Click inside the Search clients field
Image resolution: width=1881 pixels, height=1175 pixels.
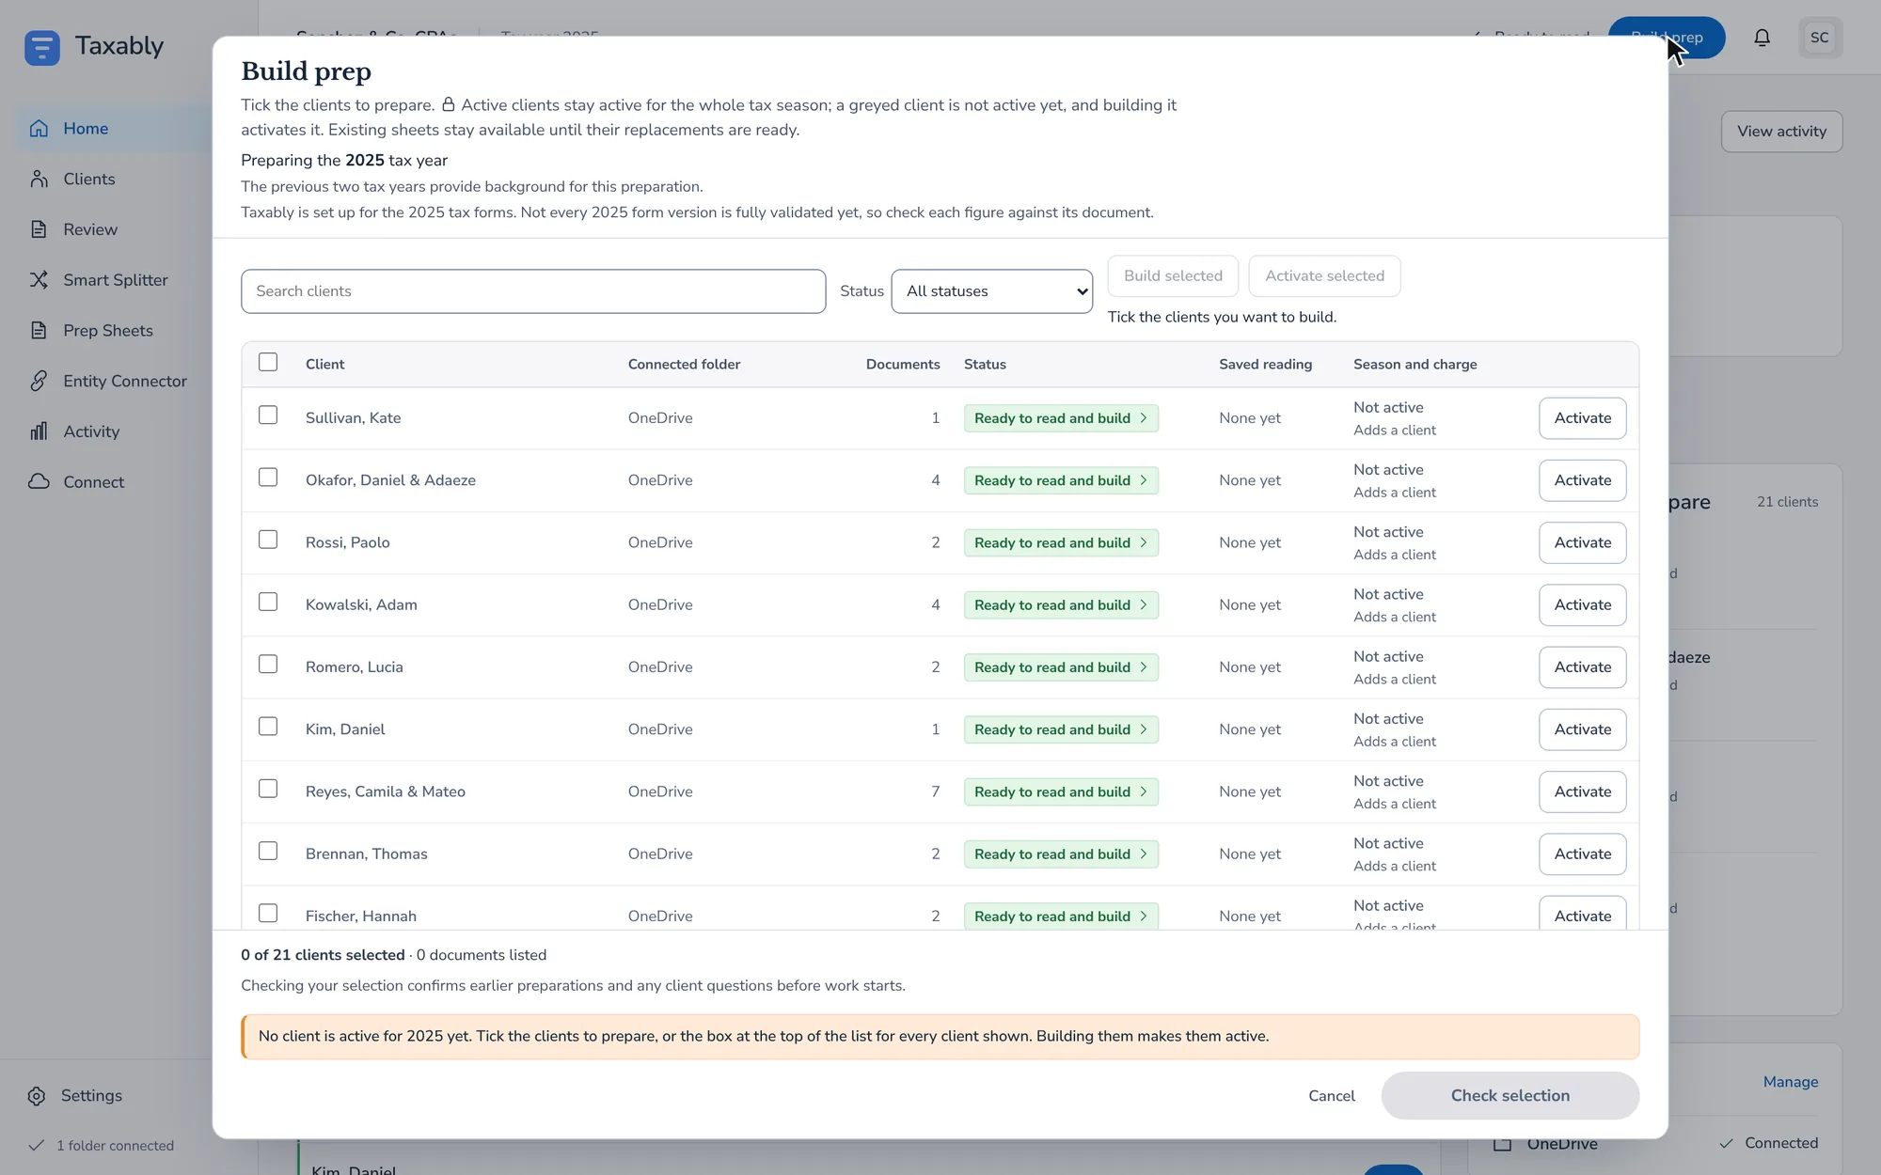click(x=533, y=291)
